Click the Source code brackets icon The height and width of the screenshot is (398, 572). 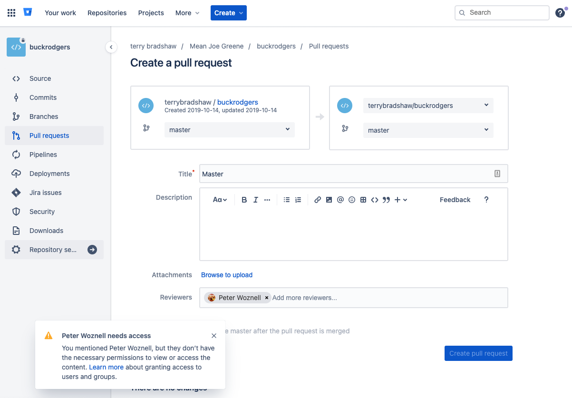pos(16,78)
